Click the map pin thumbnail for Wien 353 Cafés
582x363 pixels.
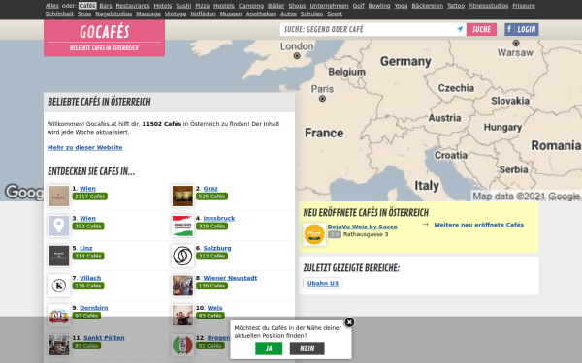[58, 226]
